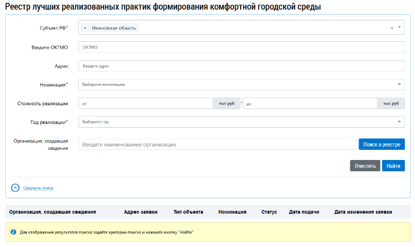Click the Найти button
Image resolution: width=415 pixels, height=247 pixels.
tap(393, 166)
